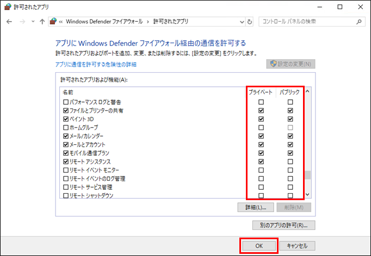The width and height of the screenshot is (371, 256).
Task: Click list scrollbar up arrow
Action: pos(307,91)
